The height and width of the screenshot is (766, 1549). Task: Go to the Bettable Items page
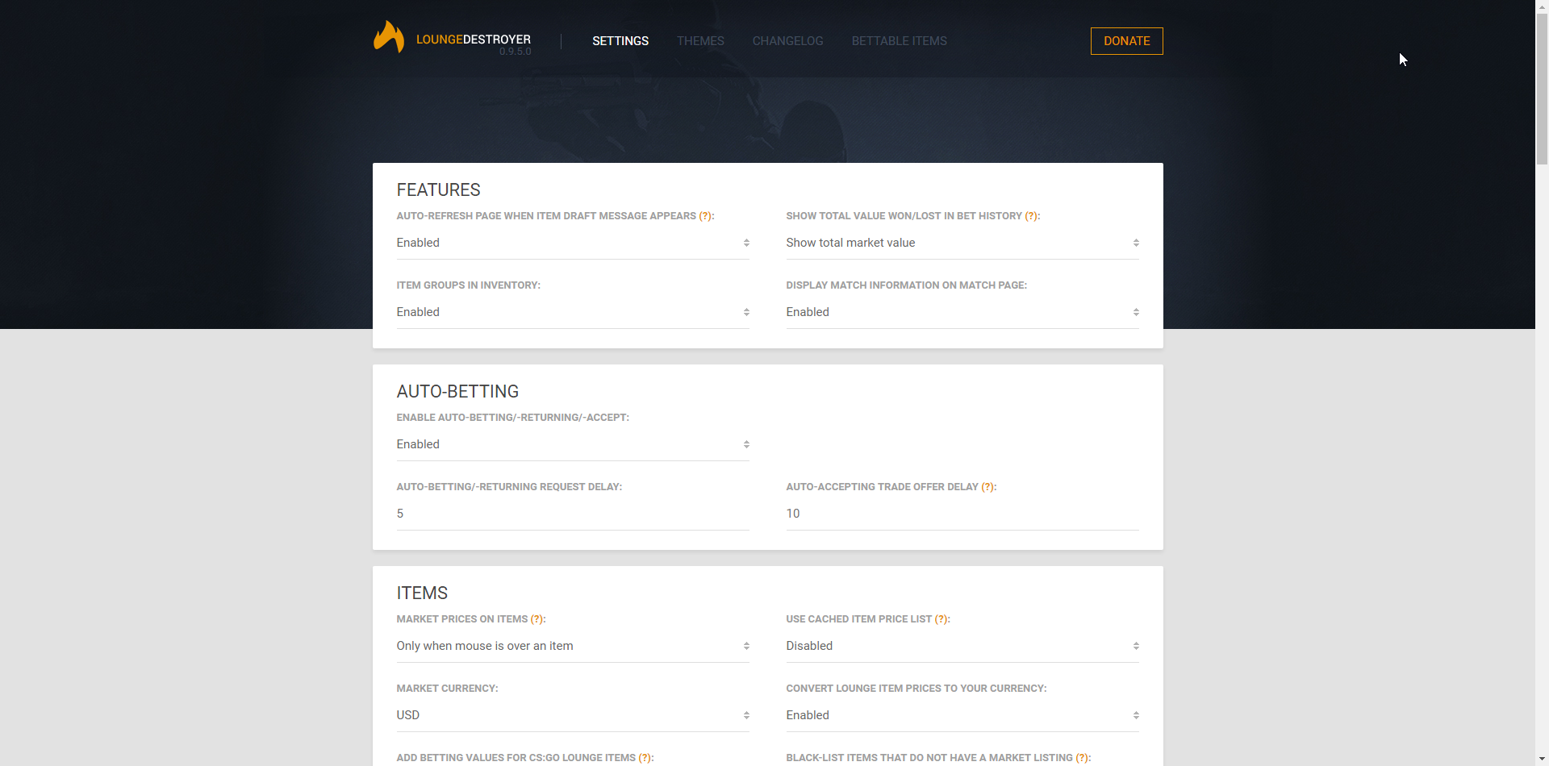pyautogui.click(x=899, y=41)
